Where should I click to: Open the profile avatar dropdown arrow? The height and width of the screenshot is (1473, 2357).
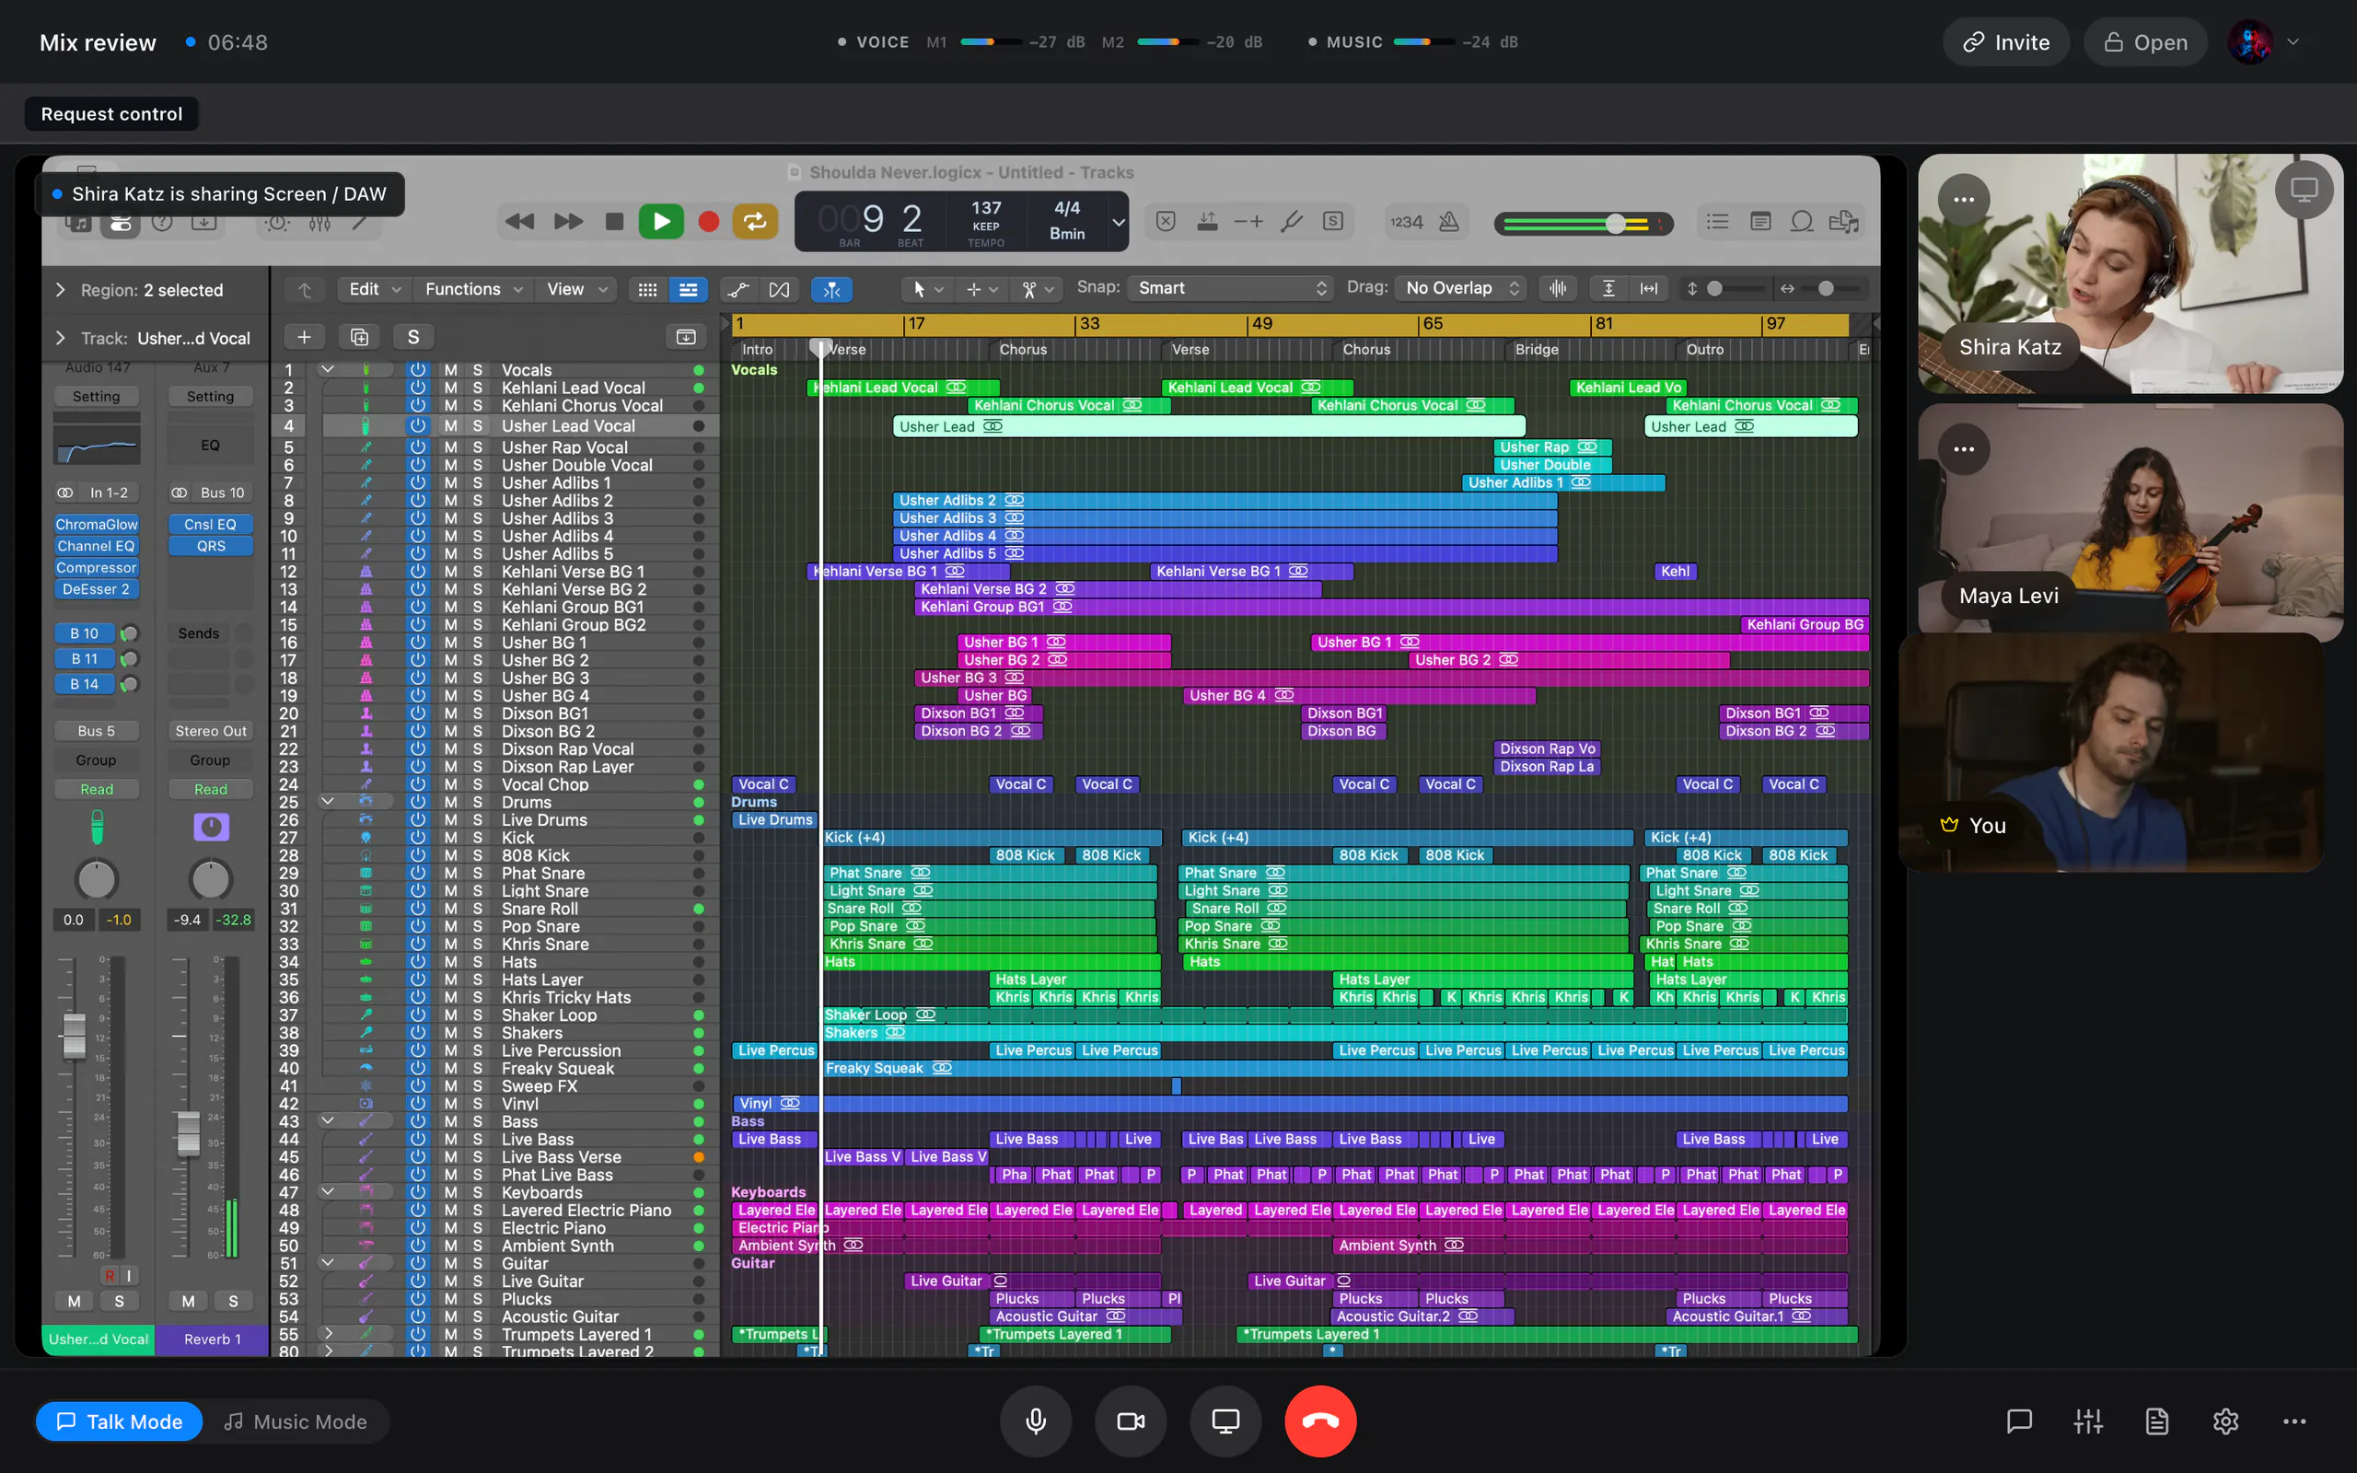[2292, 42]
